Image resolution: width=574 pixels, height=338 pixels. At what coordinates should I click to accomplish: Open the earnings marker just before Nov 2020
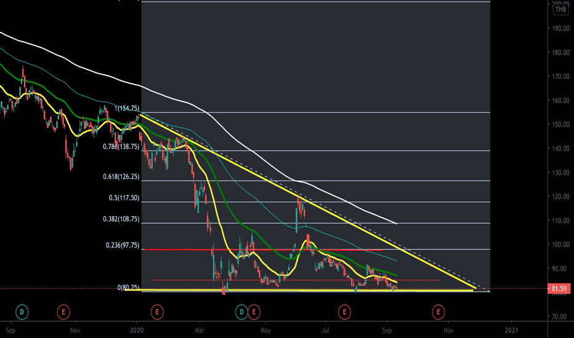click(x=438, y=312)
